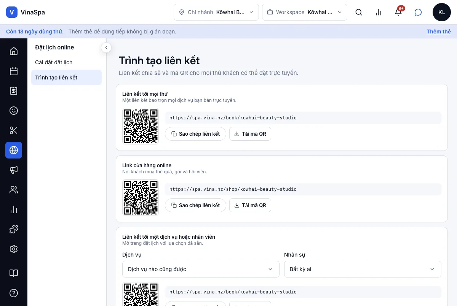Screen dimensions: 457x306
Task: Click the Đặt lịch online panel heading
Action: [54, 48]
